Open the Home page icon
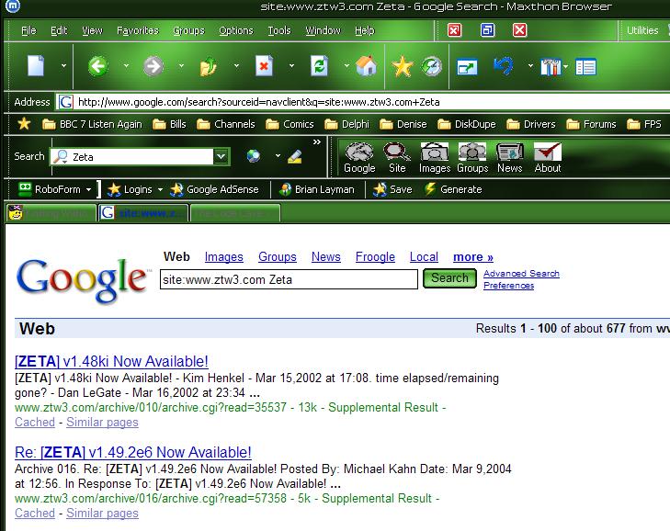Screen dimensions: 670x531 [366, 66]
